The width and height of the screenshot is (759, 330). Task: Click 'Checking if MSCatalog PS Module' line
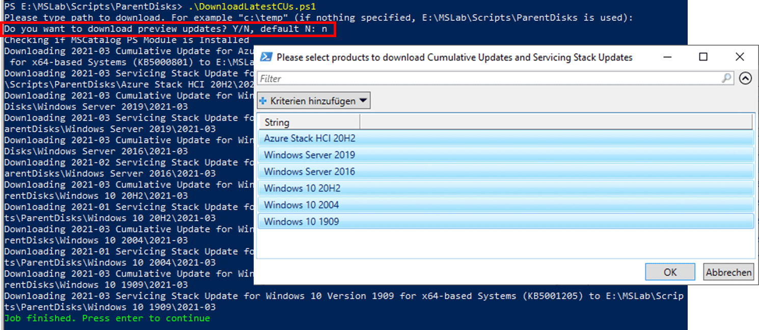click(x=127, y=40)
